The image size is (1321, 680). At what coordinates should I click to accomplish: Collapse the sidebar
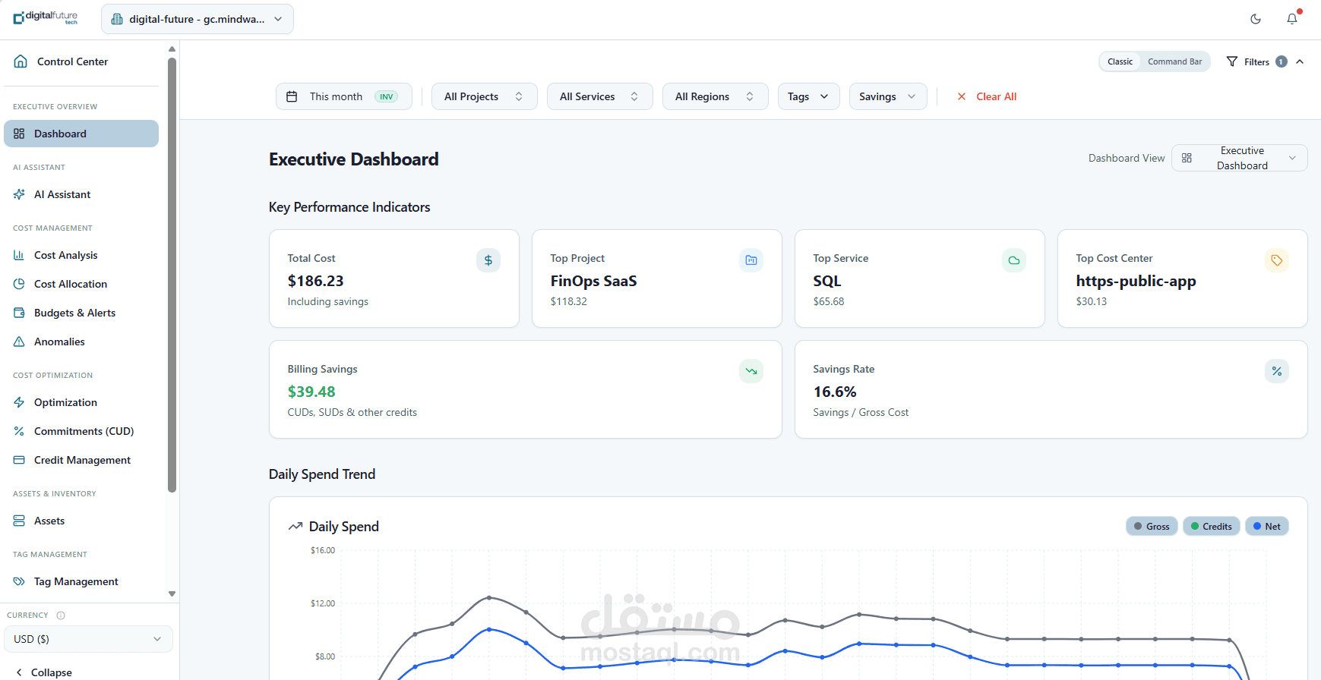tap(44, 672)
